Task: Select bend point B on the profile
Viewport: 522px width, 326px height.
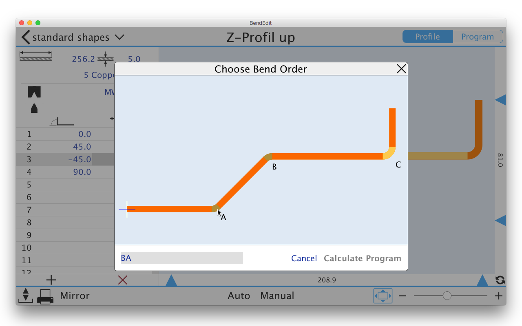Action: [x=268, y=157]
